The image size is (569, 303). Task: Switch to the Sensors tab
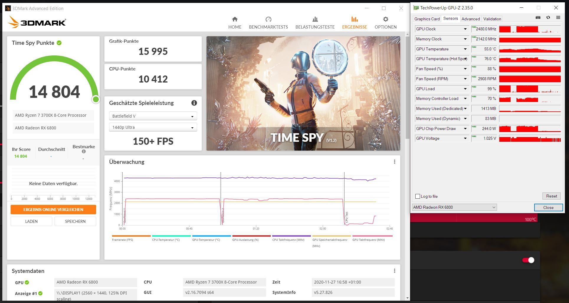pos(450,19)
